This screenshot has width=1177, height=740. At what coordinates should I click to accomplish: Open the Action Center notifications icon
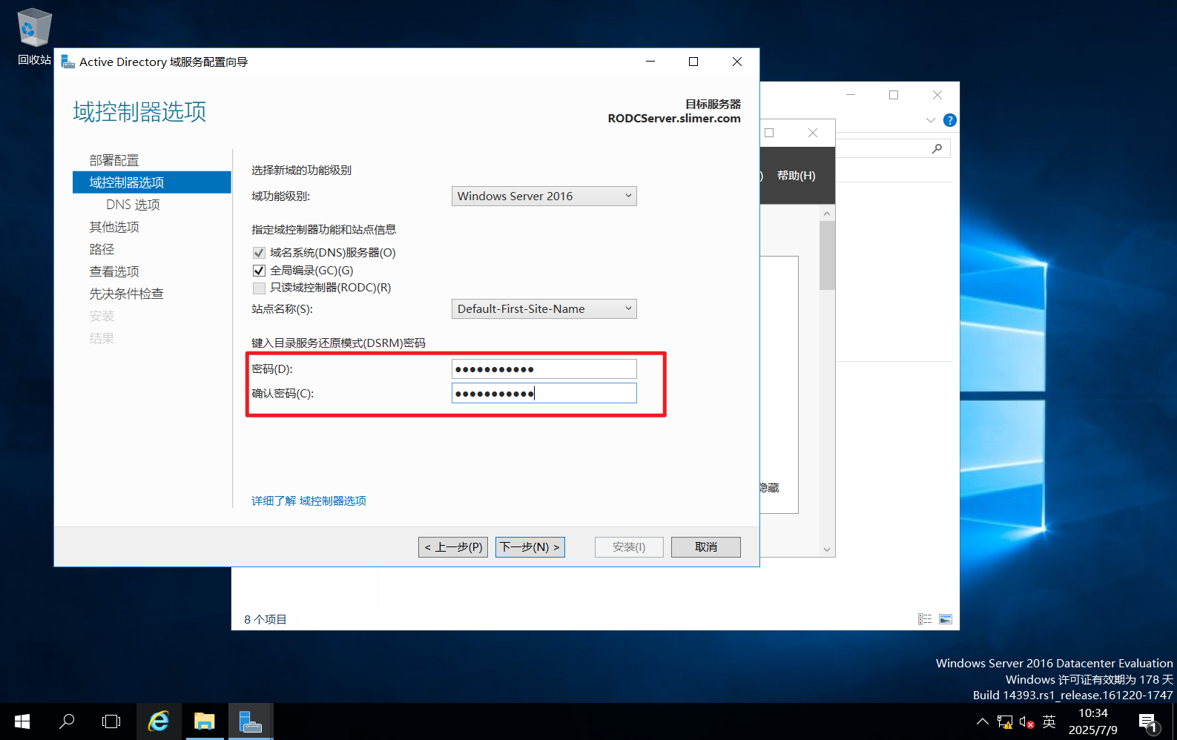point(1147,721)
